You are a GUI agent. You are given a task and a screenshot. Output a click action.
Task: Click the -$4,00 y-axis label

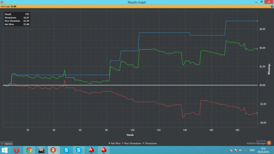263,123
